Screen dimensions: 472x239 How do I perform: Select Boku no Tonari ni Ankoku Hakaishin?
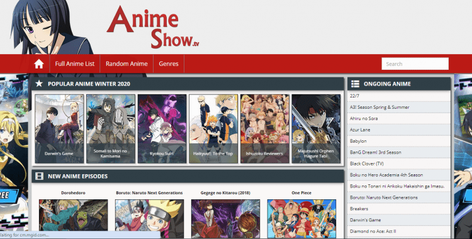click(399, 186)
